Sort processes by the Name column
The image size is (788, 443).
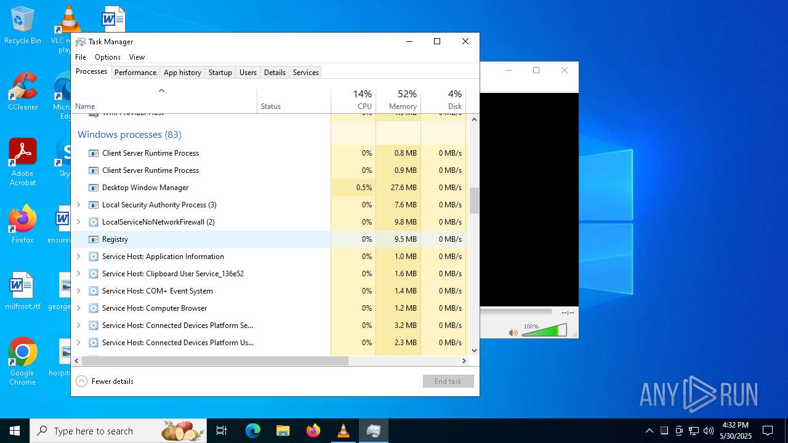point(164,101)
